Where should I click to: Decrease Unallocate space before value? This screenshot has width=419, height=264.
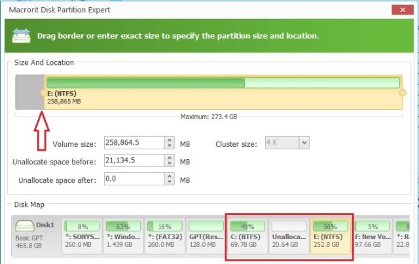pos(170,163)
